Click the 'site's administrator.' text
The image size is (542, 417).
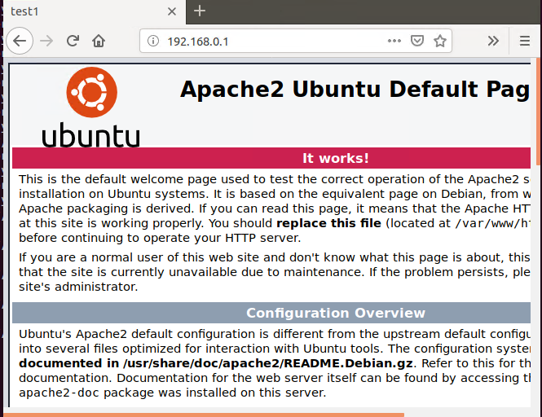(x=78, y=287)
